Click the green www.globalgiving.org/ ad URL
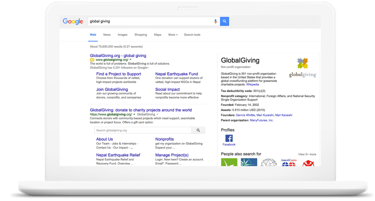The image size is (375, 201). (x=112, y=60)
